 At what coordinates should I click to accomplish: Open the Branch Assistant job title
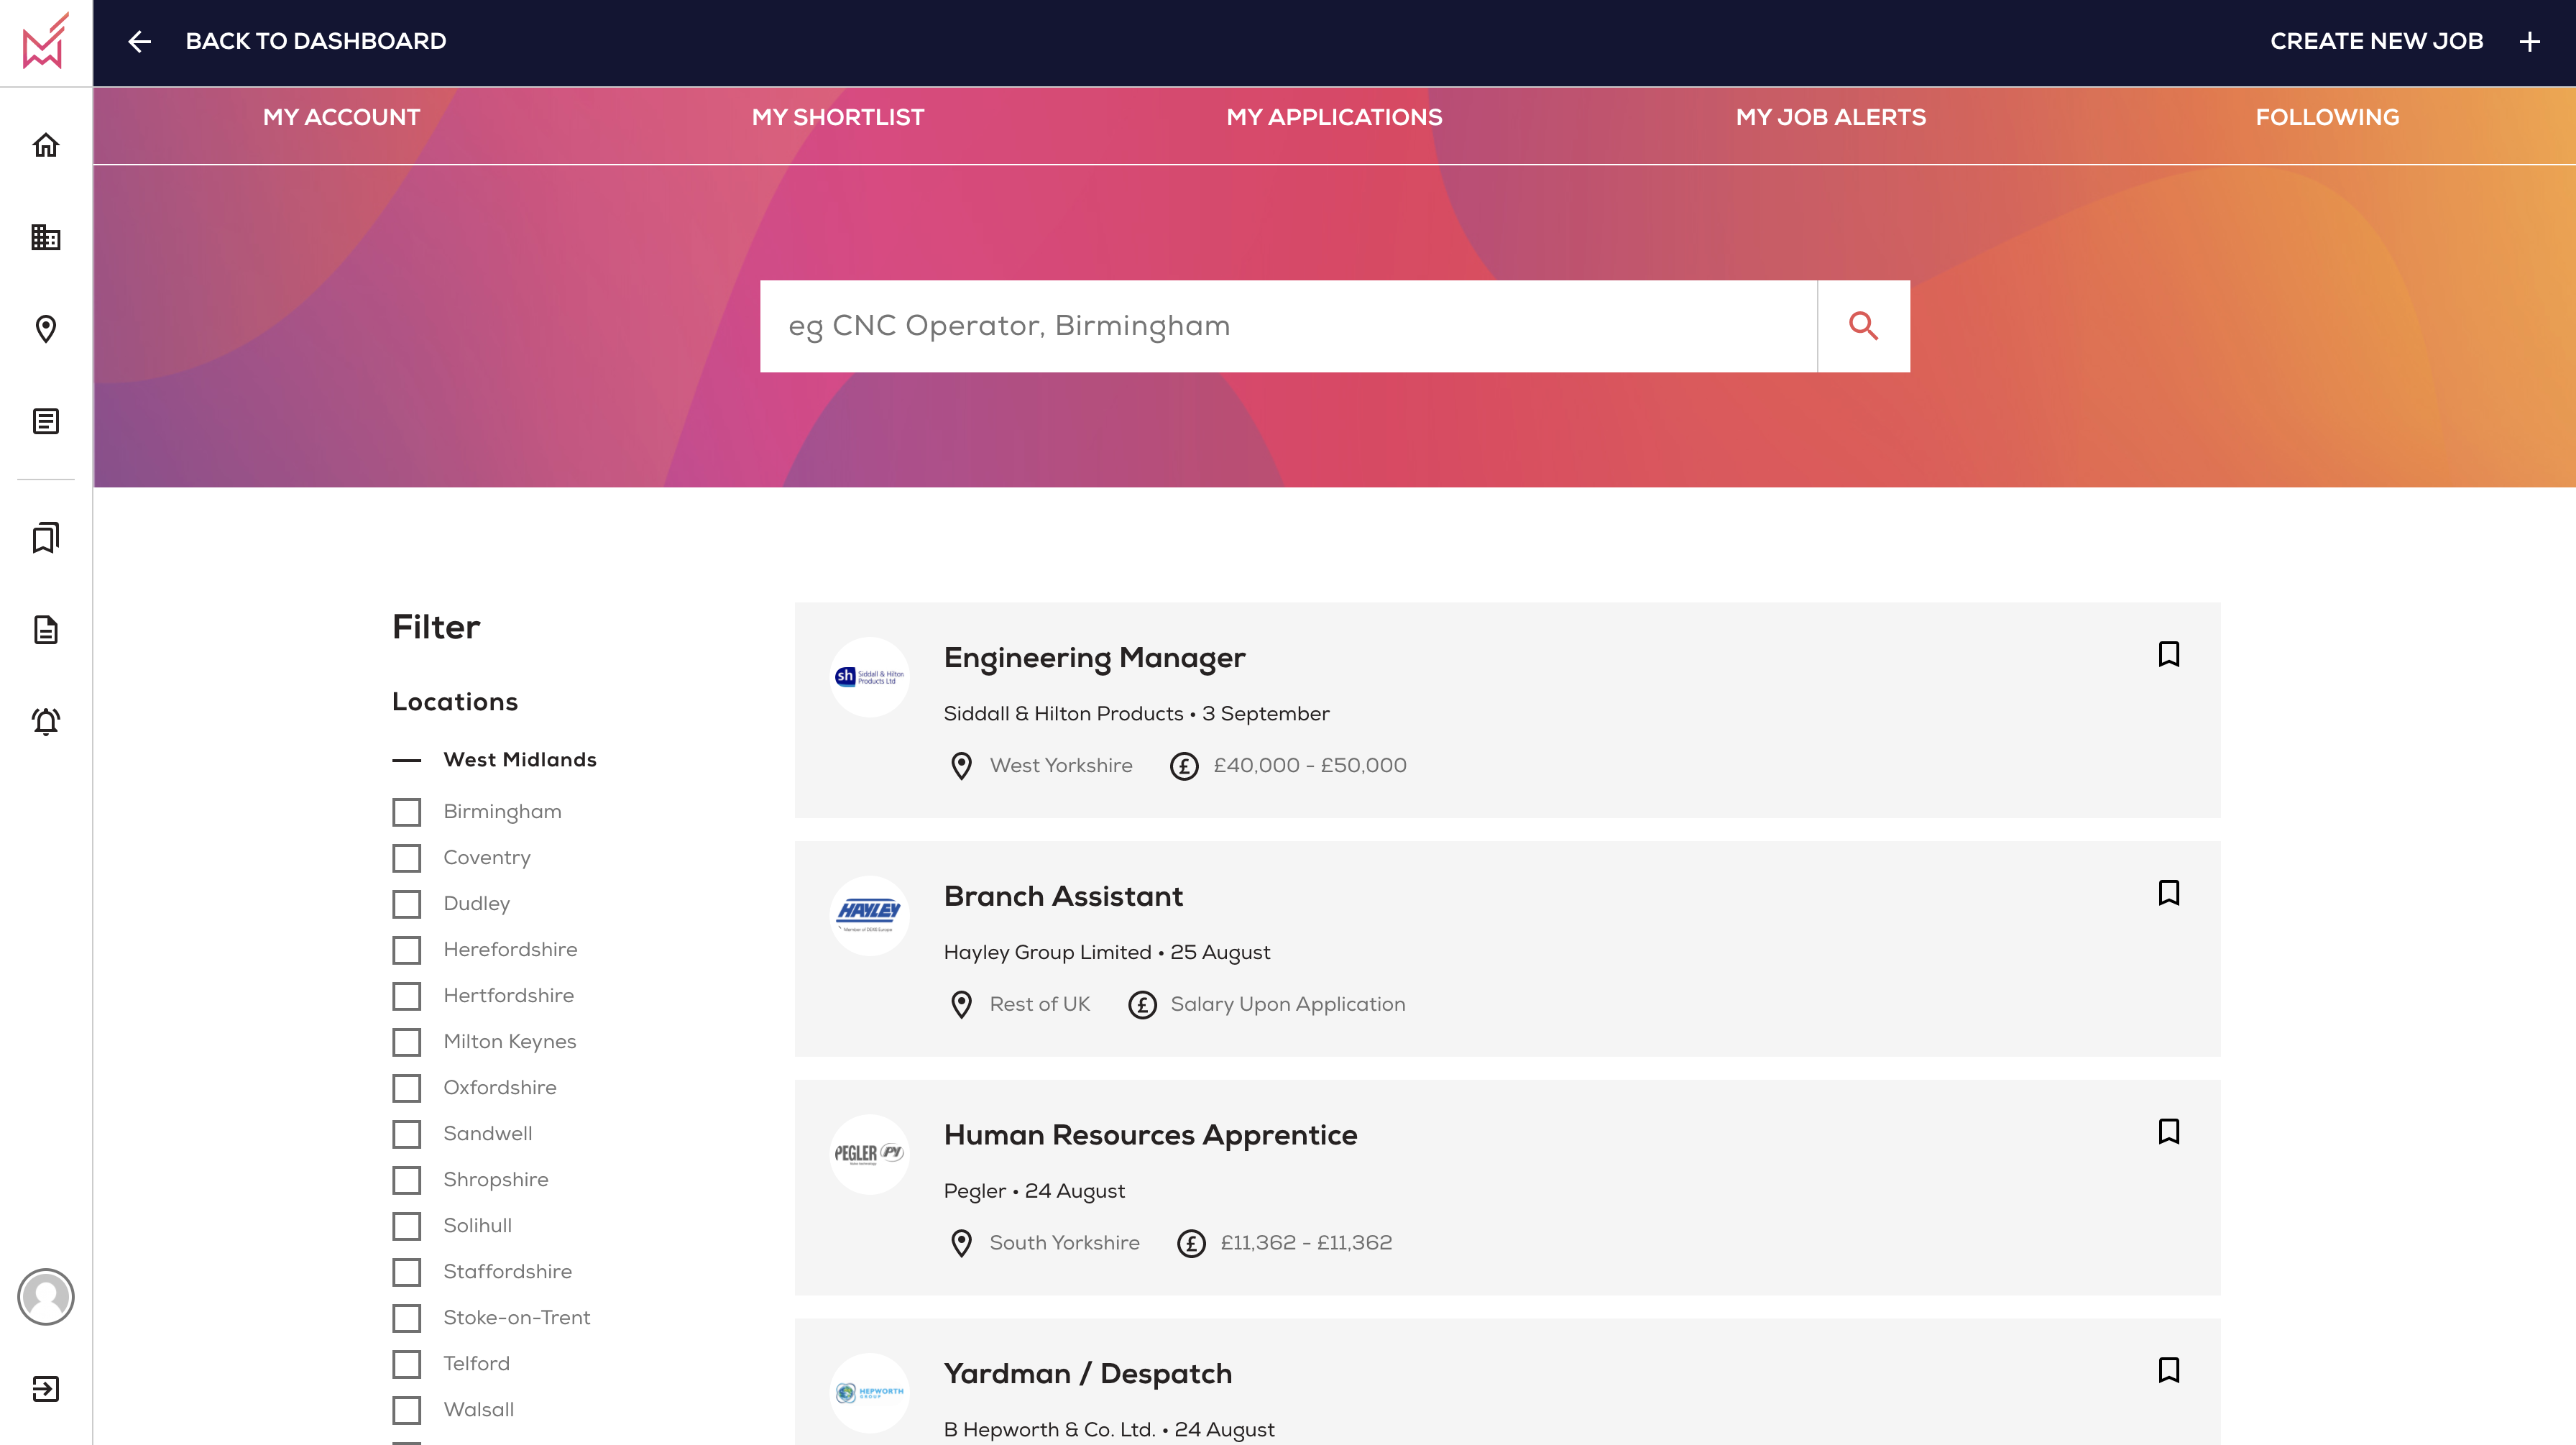click(1063, 896)
